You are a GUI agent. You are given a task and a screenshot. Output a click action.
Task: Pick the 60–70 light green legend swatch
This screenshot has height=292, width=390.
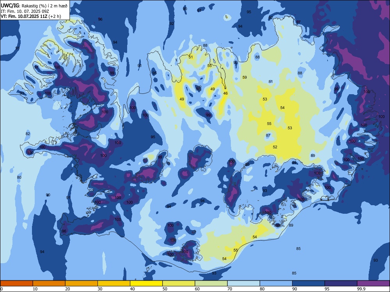(x=211, y=283)
